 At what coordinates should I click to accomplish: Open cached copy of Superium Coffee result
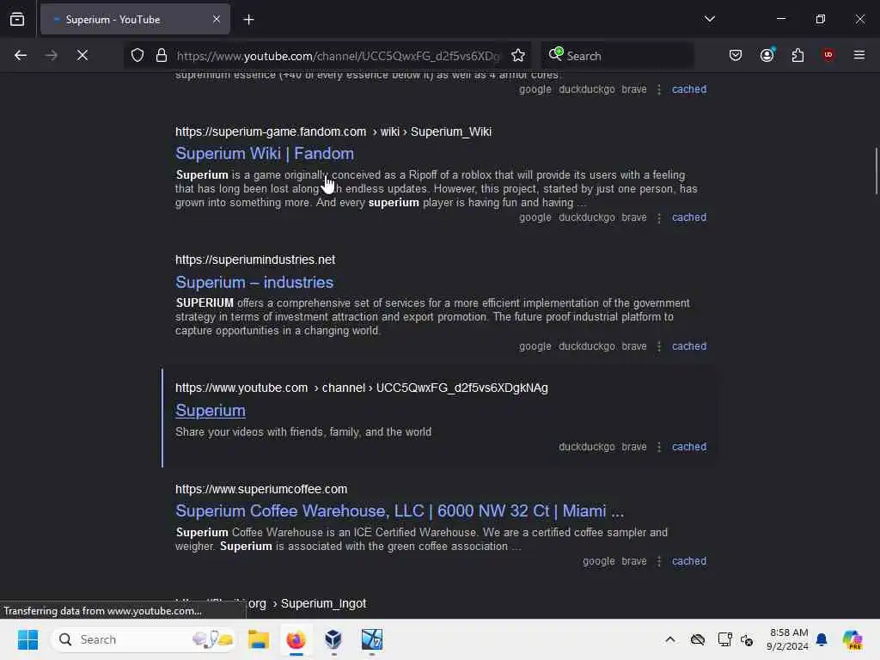pyautogui.click(x=689, y=561)
